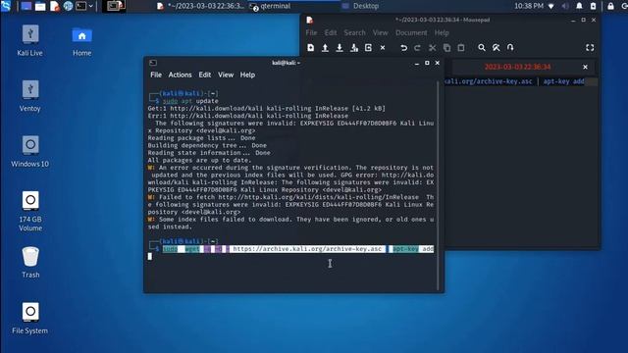
Task: Paste clipboard using Mousepad toolbar icon
Action: click(x=461, y=48)
